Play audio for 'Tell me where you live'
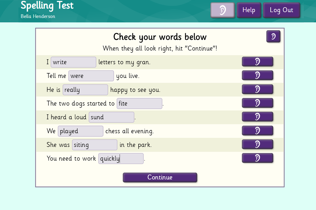This screenshot has width=316, height=210. [x=257, y=76]
